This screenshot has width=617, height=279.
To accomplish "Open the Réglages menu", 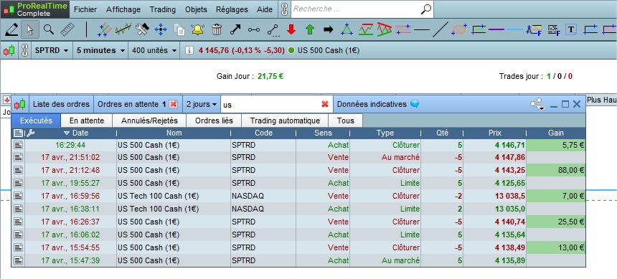I will 232,9.
